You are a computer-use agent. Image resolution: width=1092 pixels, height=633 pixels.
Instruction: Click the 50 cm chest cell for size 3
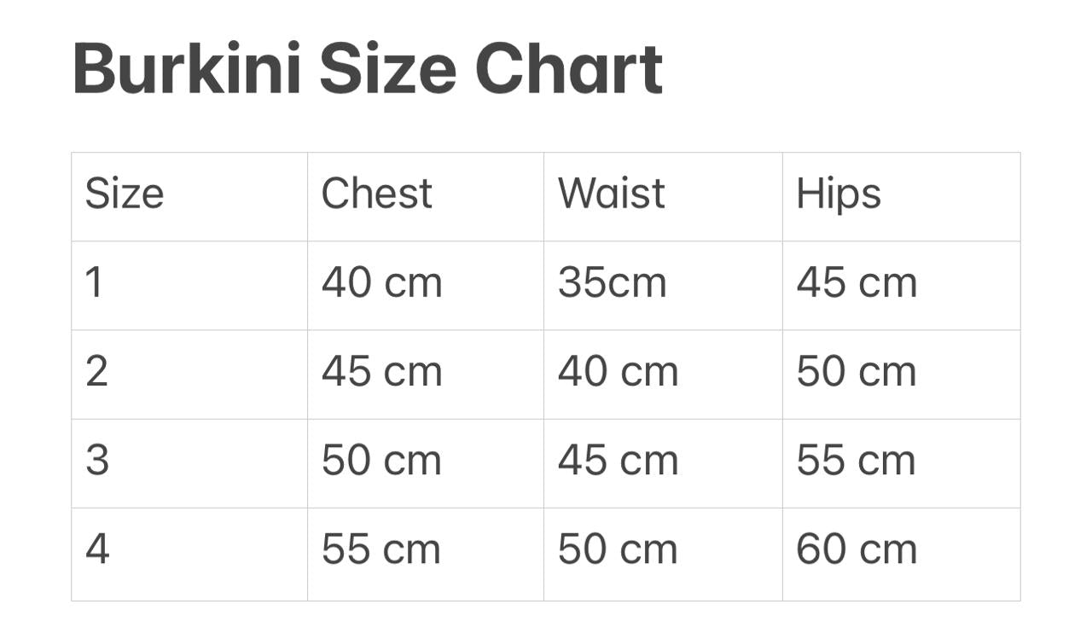pyautogui.click(x=426, y=463)
